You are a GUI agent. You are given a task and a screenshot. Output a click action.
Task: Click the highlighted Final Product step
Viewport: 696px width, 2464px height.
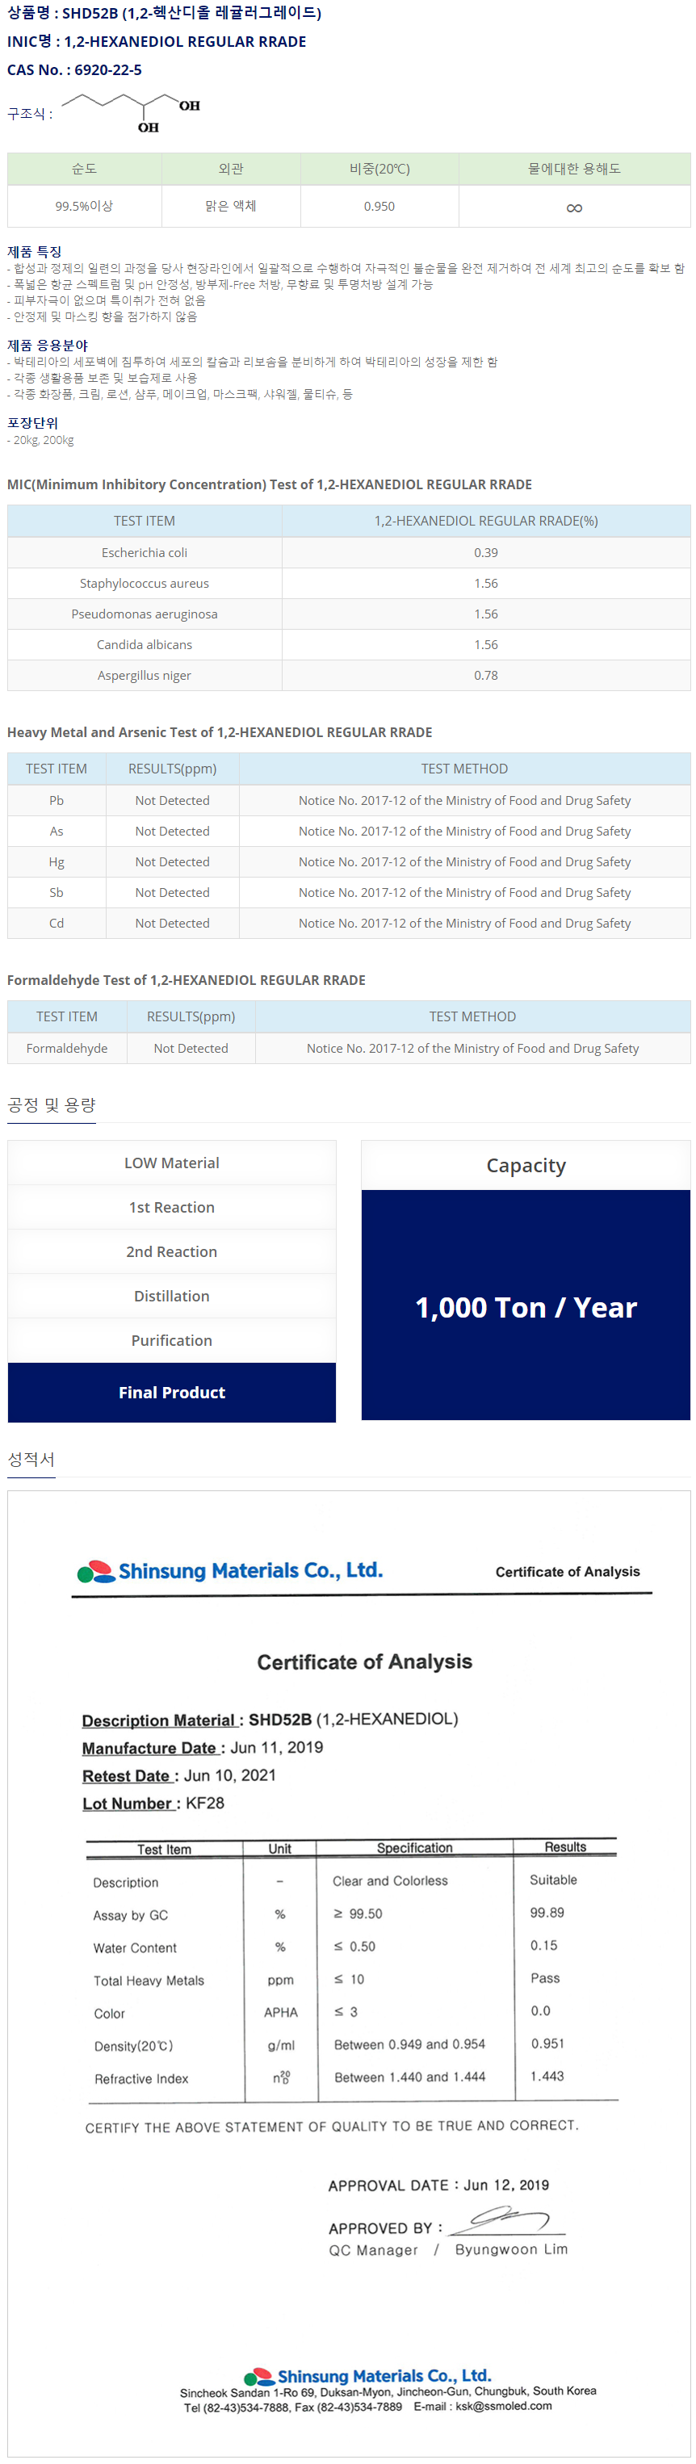[x=172, y=1392]
